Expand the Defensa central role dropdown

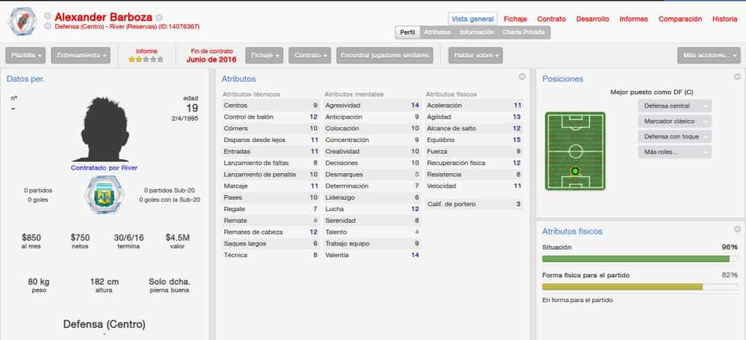(x=675, y=106)
